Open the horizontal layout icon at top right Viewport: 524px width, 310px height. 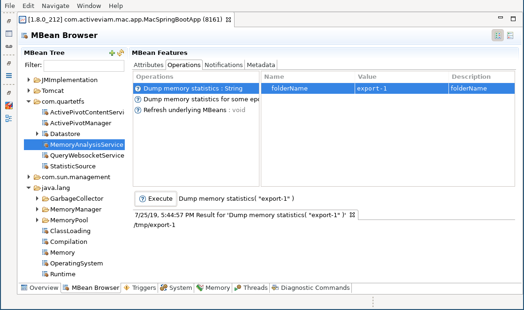pyautogui.click(x=510, y=35)
